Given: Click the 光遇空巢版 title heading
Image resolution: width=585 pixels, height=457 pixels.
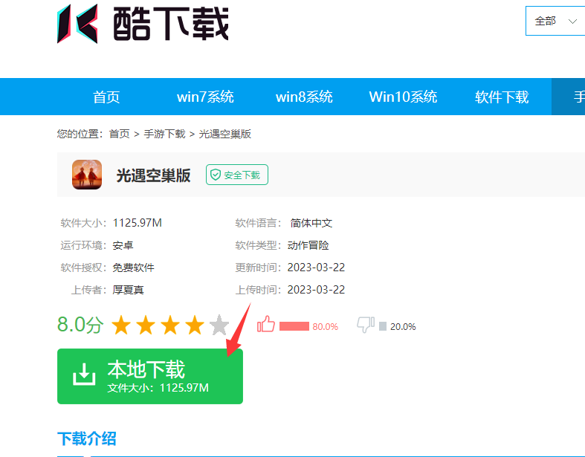Looking at the screenshot, I should click(x=153, y=175).
